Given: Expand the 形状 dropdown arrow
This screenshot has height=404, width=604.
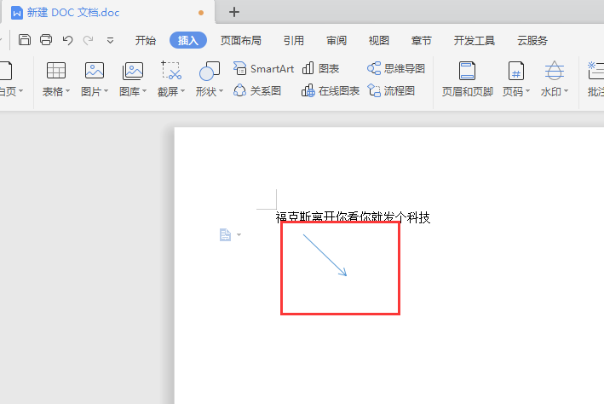Looking at the screenshot, I should click(x=221, y=91).
